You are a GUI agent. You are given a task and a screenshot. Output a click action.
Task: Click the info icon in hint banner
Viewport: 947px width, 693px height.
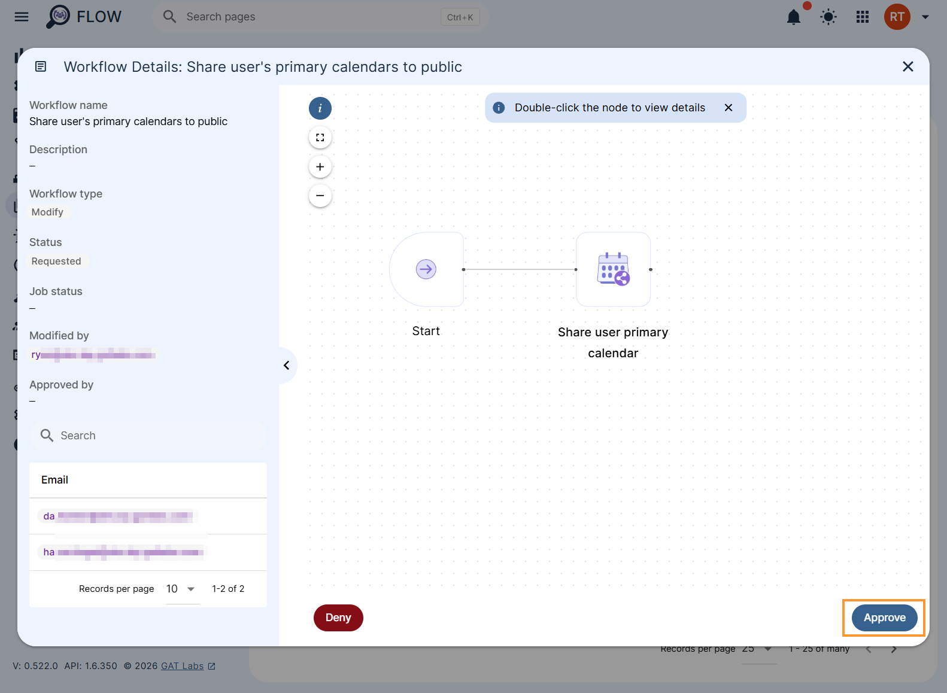pos(499,108)
